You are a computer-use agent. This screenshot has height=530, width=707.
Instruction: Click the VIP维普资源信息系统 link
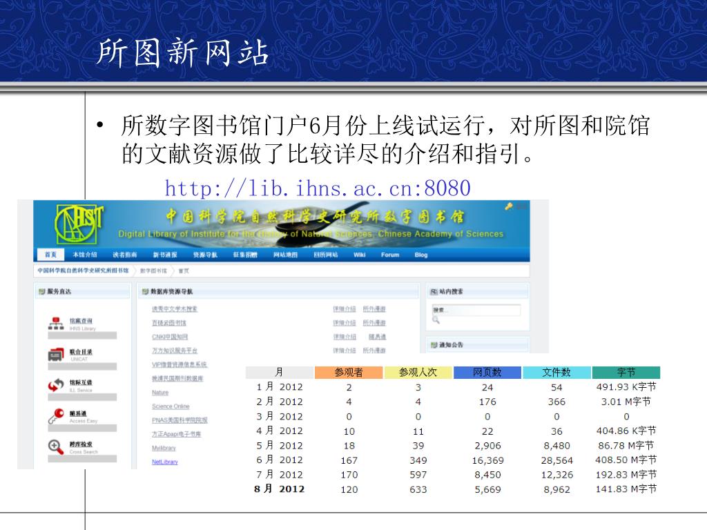pos(180,364)
